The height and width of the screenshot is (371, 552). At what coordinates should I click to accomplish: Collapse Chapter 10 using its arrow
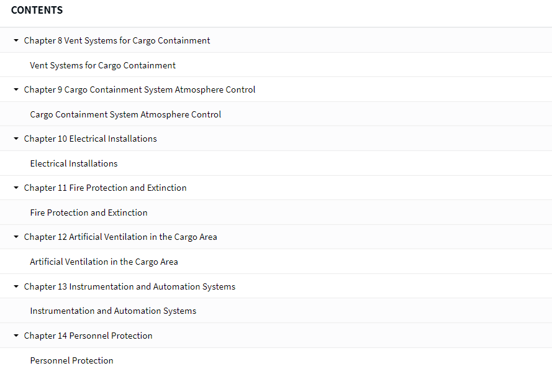click(x=16, y=139)
